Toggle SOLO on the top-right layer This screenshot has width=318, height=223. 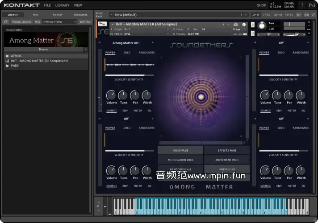coord(281,53)
